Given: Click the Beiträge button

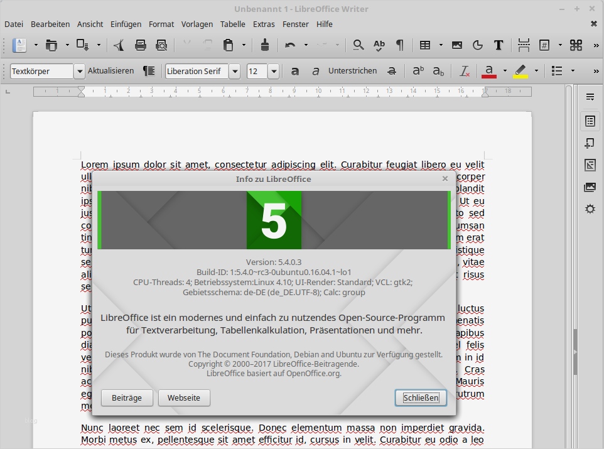Looking at the screenshot, I should coord(127,398).
